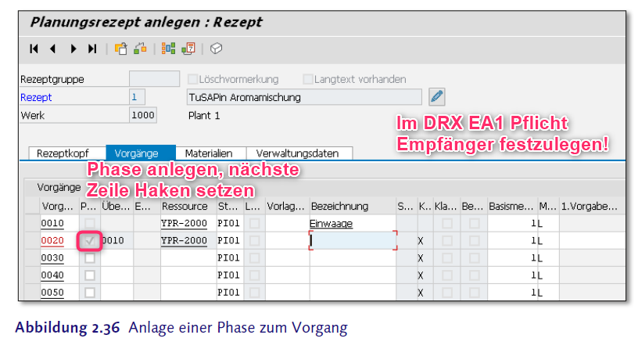
Task: Click the green and orange hierarchy toolbar icon
Action: (141, 49)
